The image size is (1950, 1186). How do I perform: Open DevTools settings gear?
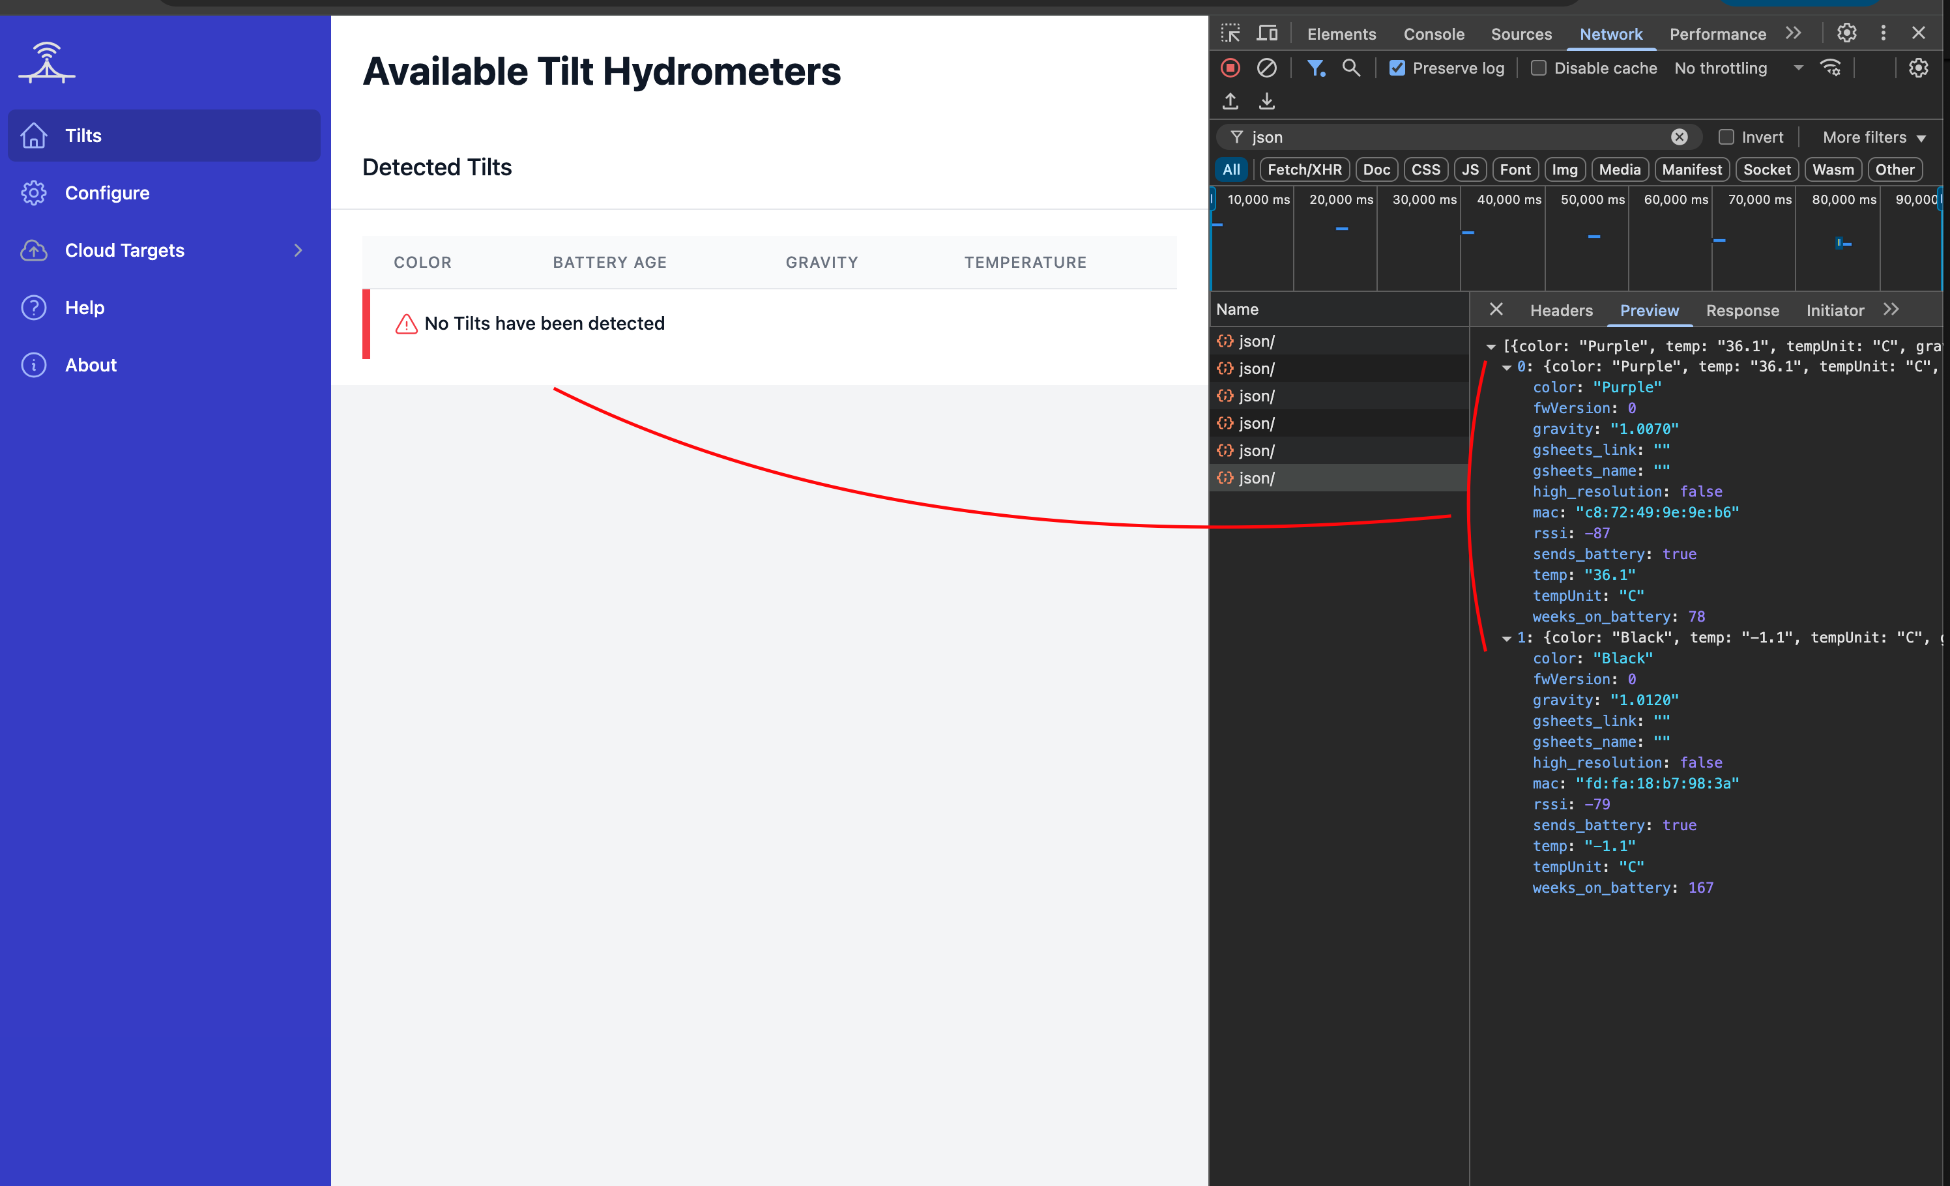pyautogui.click(x=1846, y=33)
